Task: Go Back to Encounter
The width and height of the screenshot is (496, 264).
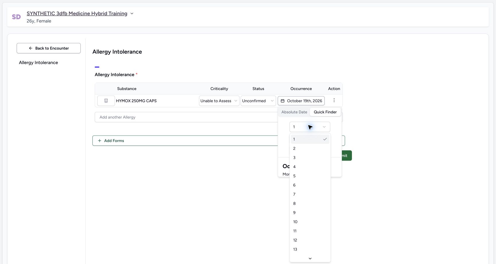Action: pos(49,48)
